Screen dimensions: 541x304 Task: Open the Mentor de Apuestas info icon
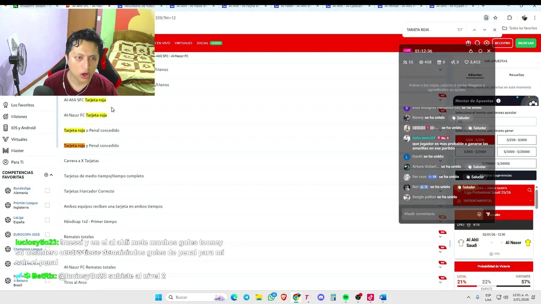click(498, 101)
